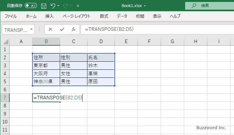This screenshot has width=234, height=135.
Task: Select column B header
Action: [46, 41]
